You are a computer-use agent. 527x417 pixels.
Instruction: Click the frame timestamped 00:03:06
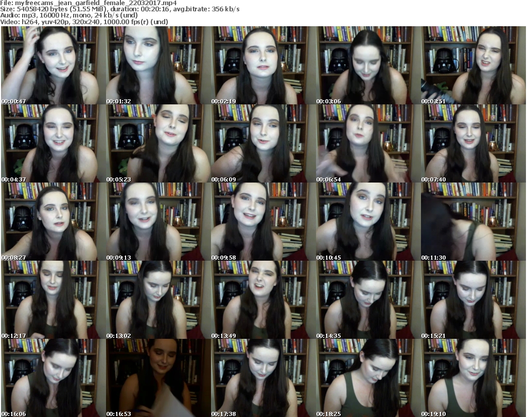[368, 65]
